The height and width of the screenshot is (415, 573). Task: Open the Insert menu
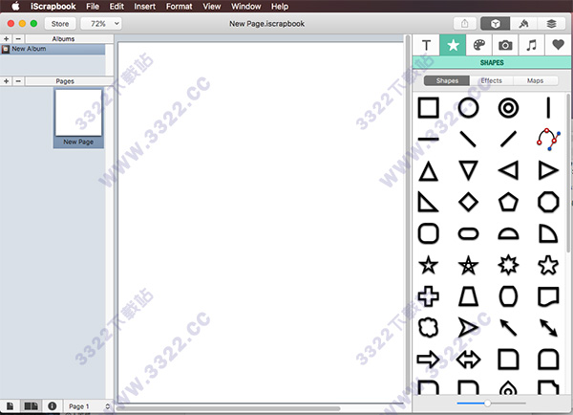(144, 7)
